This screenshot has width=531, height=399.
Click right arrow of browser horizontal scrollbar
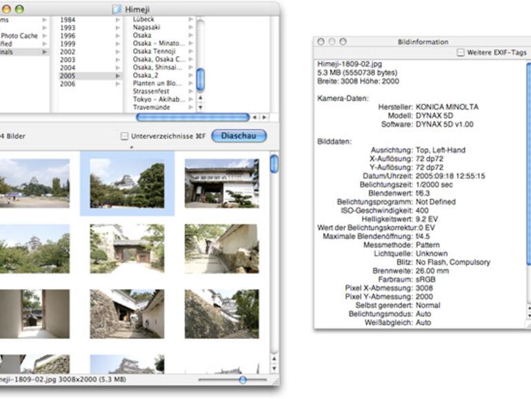[264, 118]
